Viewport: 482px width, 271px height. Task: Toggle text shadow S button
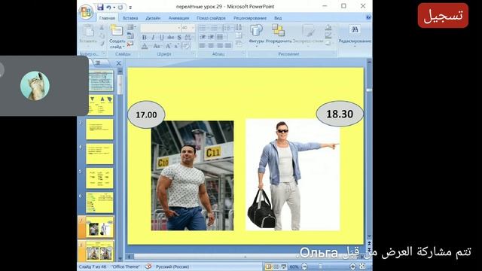(179, 38)
